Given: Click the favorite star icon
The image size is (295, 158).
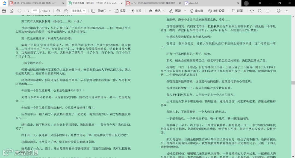Looking at the screenshot, I should [x=252, y=11].
